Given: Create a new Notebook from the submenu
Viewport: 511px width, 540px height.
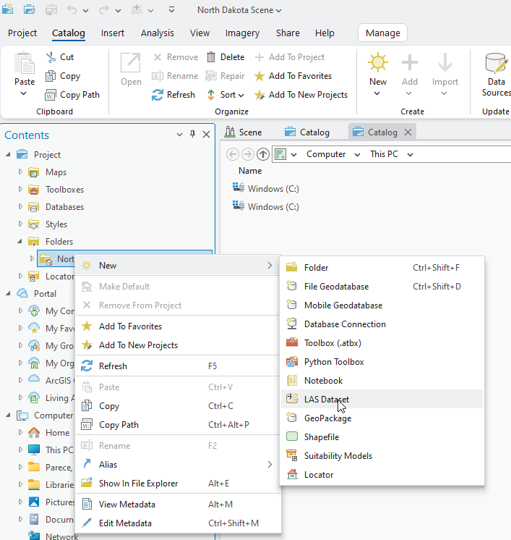Looking at the screenshot, I should [x=382, y=381].
